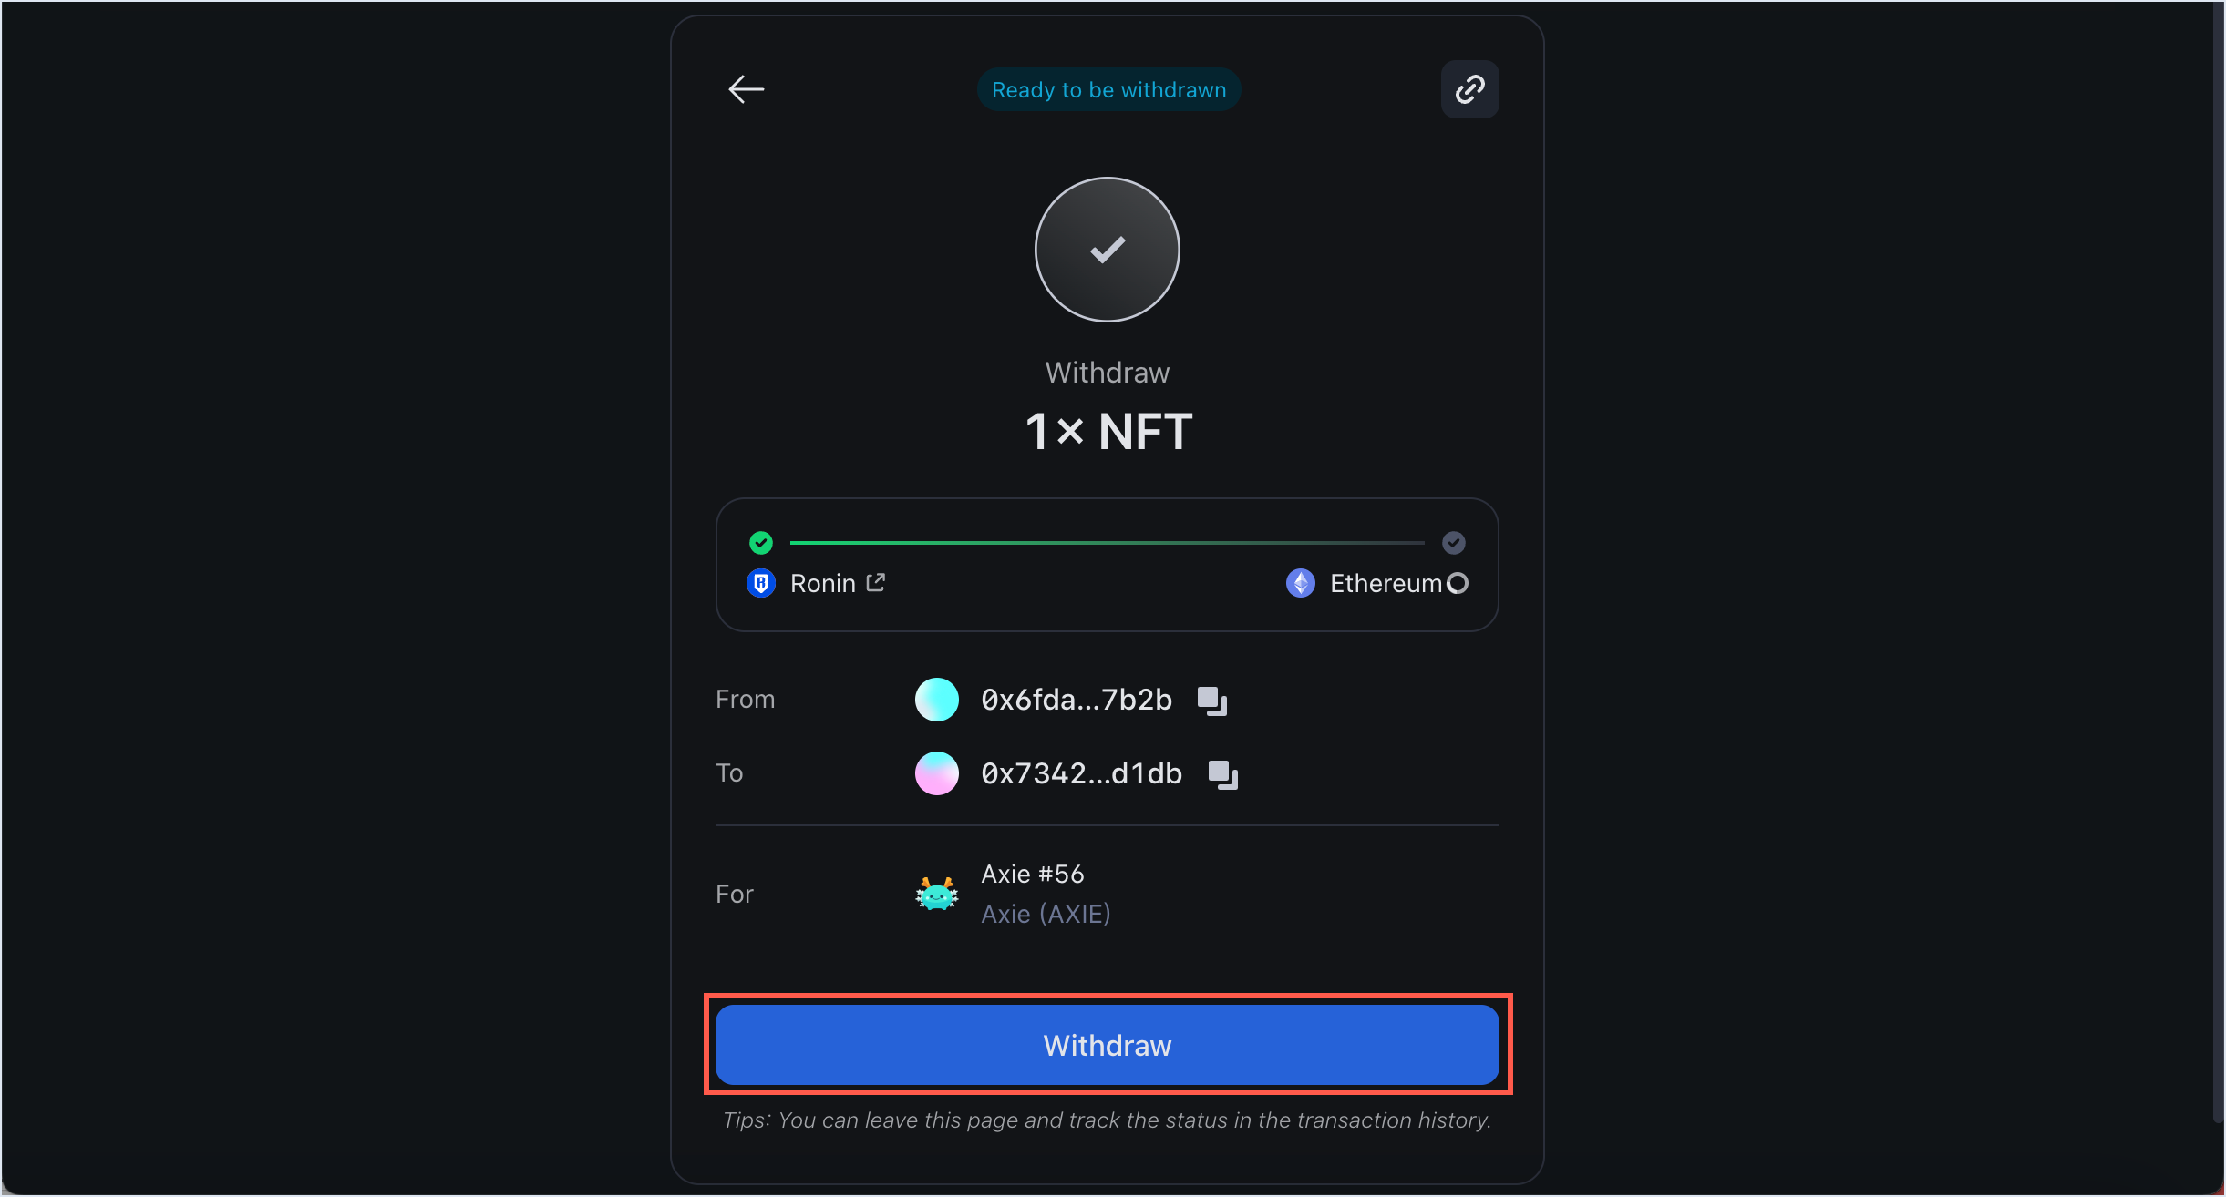Open Ronin in the explorer via external link icon
The width and height of the screenshot is (2226, 1197).
[x=874, y=582]
